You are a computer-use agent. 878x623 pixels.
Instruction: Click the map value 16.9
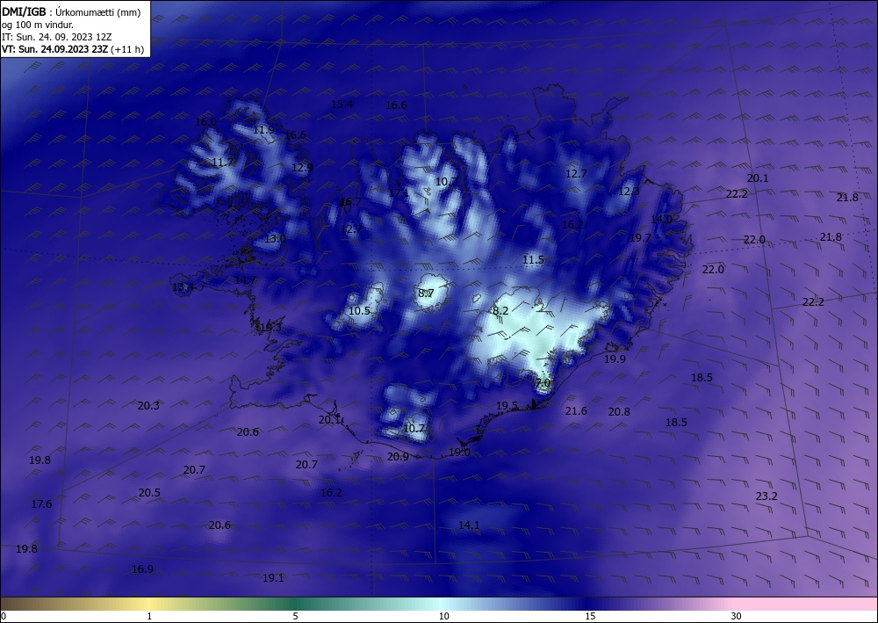pyautogui.click(x=142, y=569)
